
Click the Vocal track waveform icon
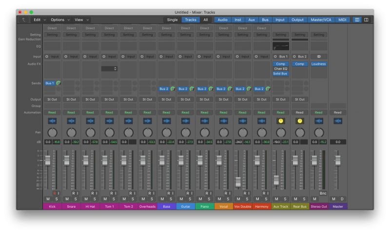[224, 121]
